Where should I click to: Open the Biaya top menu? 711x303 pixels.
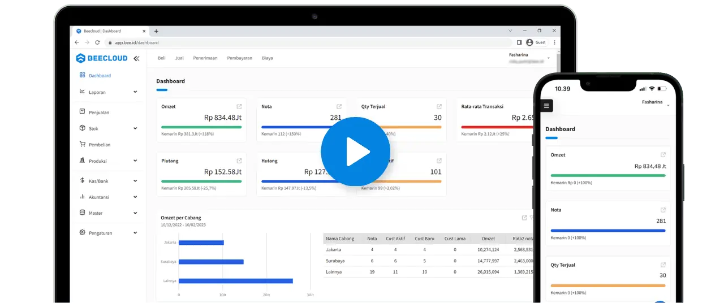[268, 58]
